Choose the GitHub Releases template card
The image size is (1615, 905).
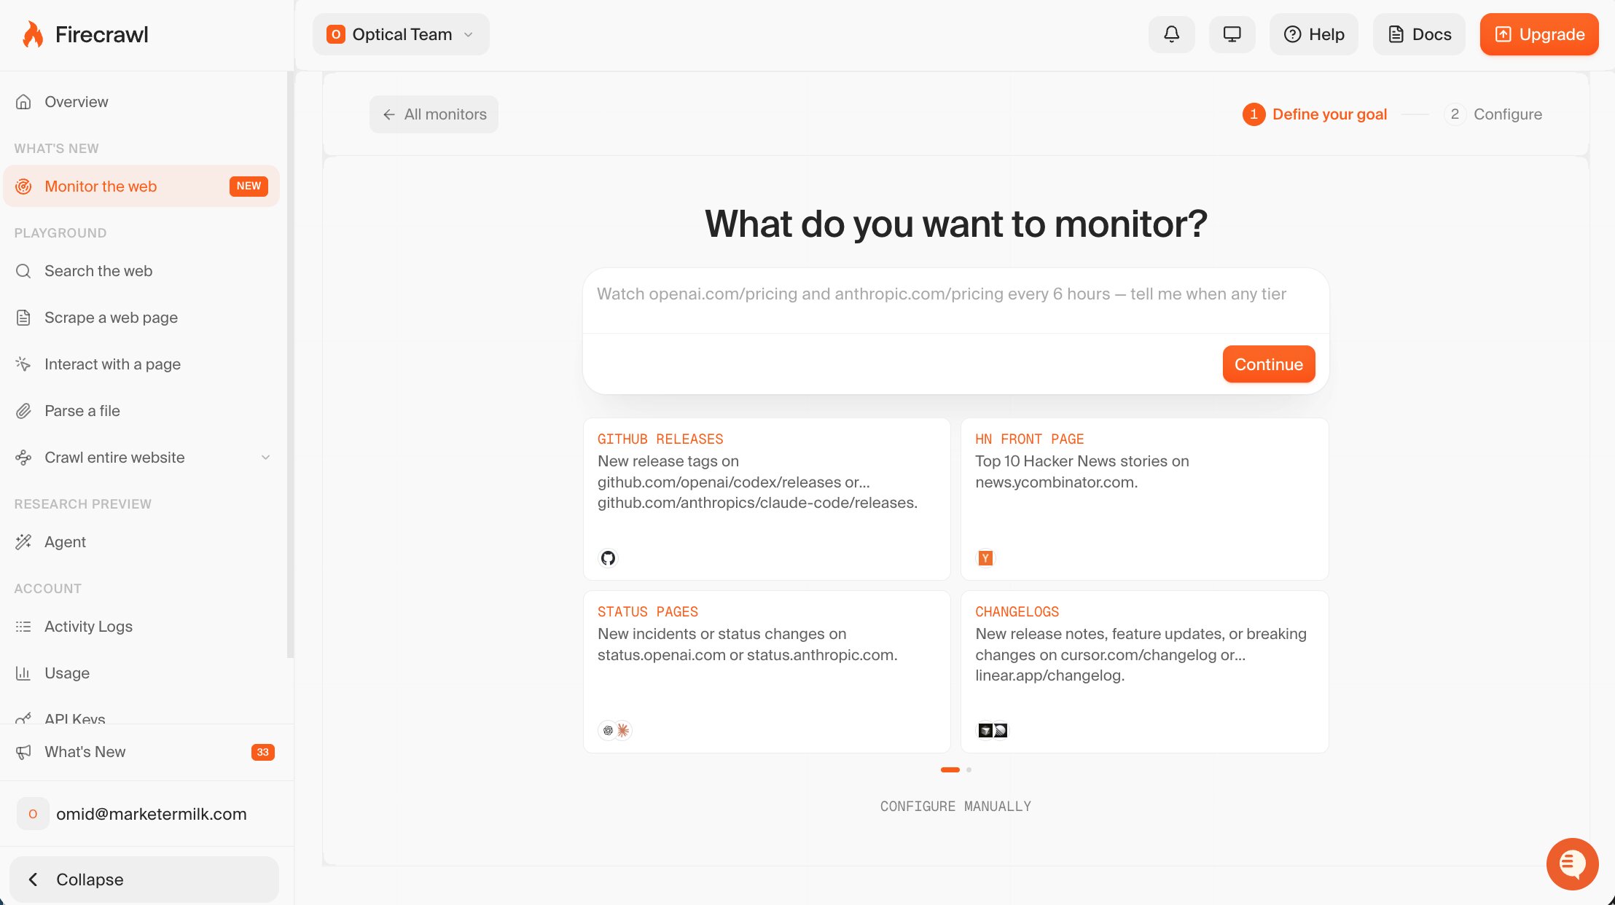[x=767, y=499]
